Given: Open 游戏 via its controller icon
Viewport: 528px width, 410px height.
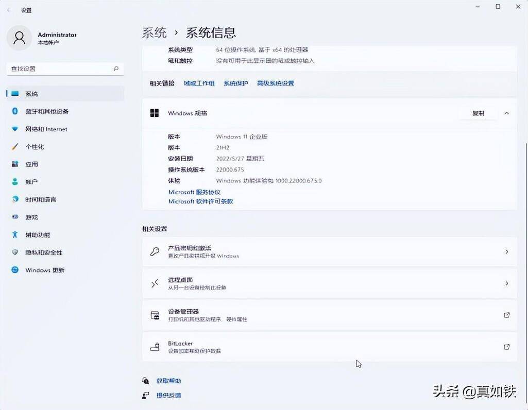Looking at the screenshot, I should click(15, 217).
